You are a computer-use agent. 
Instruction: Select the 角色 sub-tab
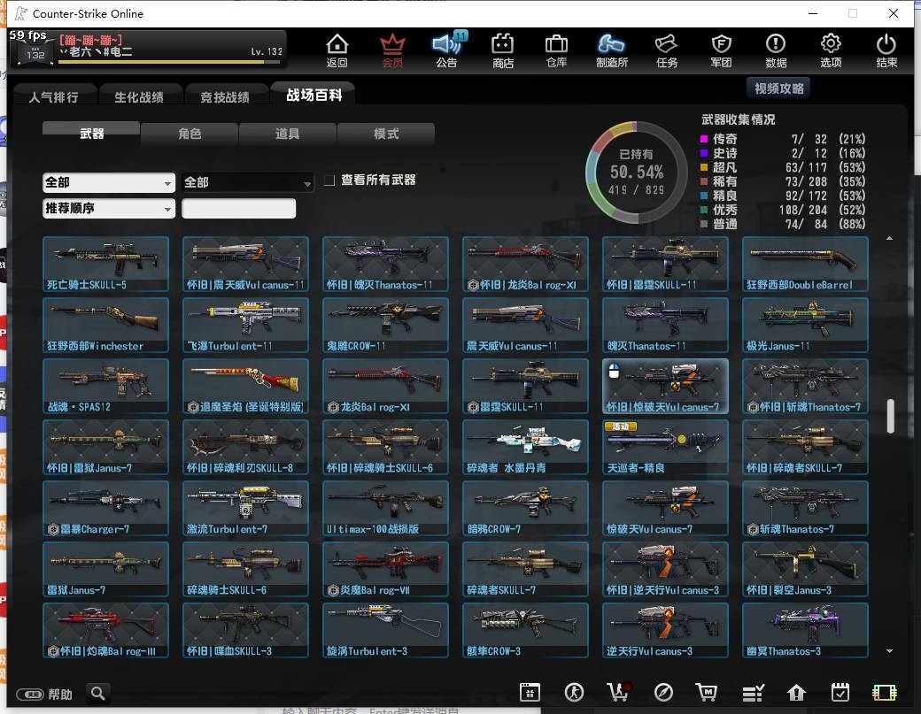pyautogui.click(x=190, y=134)
